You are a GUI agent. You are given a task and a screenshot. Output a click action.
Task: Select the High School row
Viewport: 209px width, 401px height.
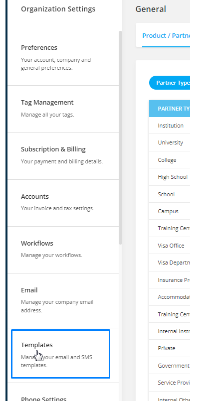tap(170, 177)
